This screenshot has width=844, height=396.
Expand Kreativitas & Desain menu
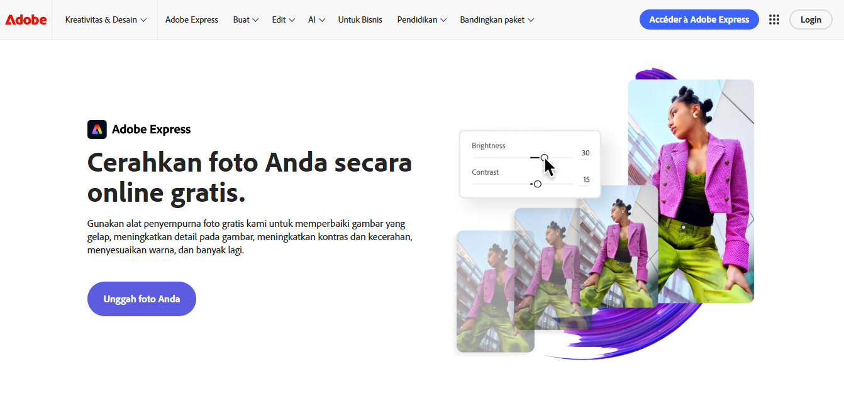(x=106, y=19)
